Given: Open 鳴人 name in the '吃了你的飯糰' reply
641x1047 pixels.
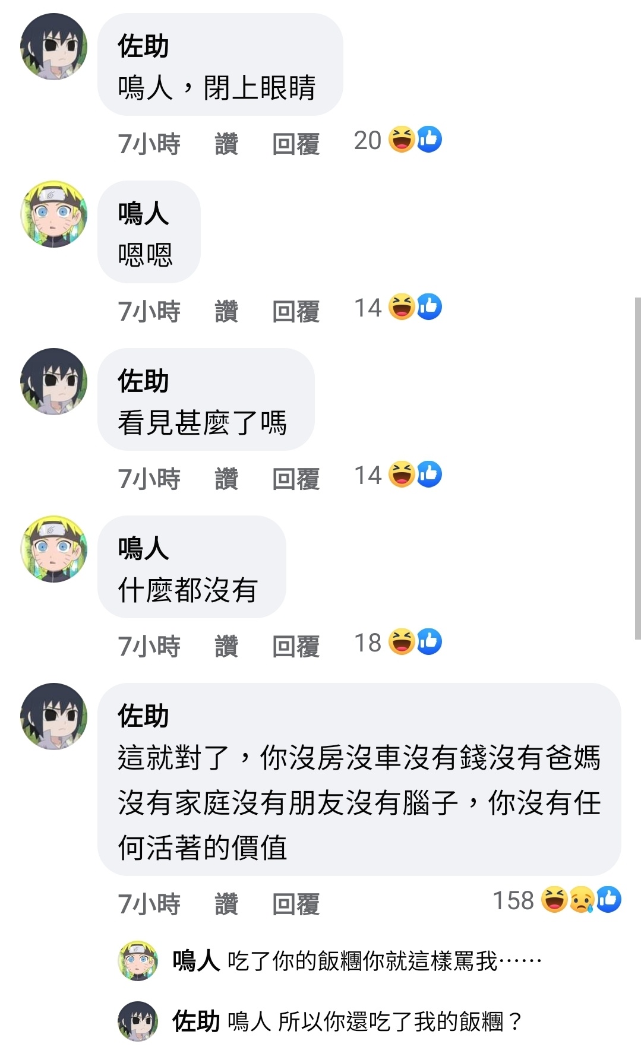Looking at the screenshot, I should pos(196,960).
